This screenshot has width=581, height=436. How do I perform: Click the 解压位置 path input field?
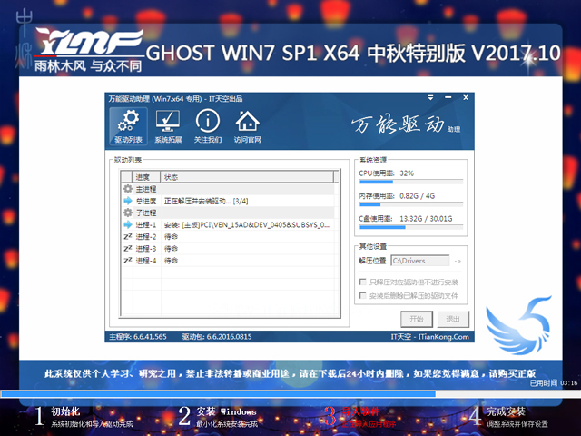420,262
